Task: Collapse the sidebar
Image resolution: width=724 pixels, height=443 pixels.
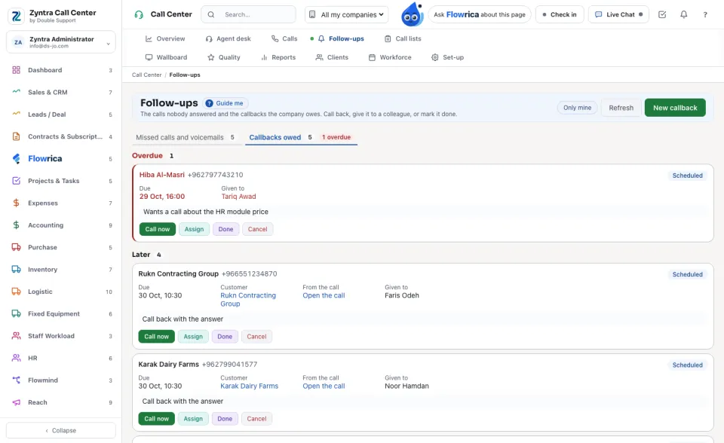Action: (61, 430)
